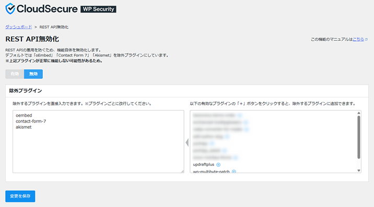374x207 pixels.
Task: Click the akismet line in text area
Action: 24,127
